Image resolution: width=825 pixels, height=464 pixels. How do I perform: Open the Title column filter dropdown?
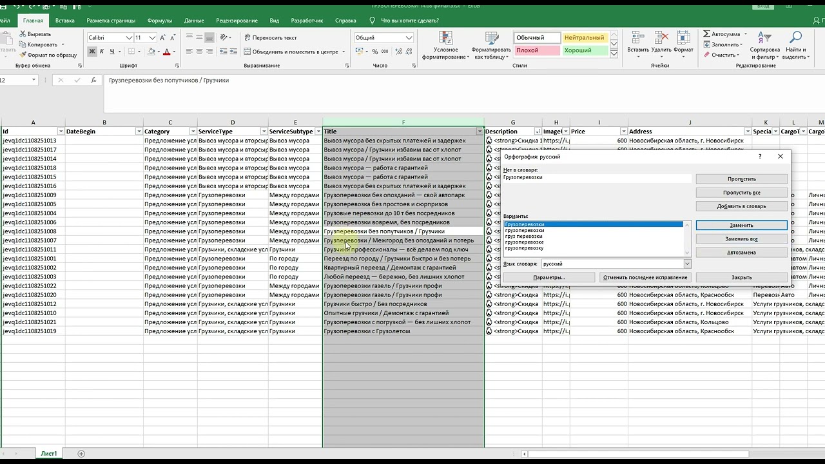(480, 131)
